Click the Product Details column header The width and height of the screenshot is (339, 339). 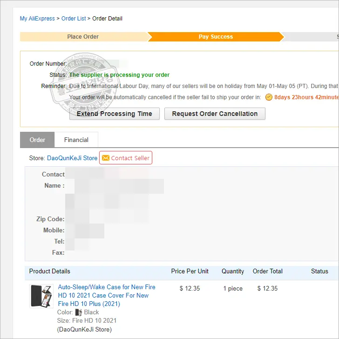pyautogui.click(x=50, y=271)
